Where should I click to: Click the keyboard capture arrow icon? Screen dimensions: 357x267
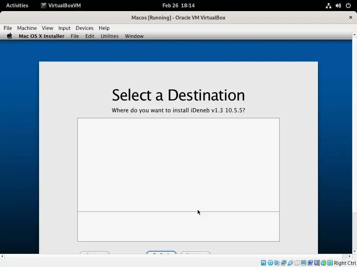(330, 263)
